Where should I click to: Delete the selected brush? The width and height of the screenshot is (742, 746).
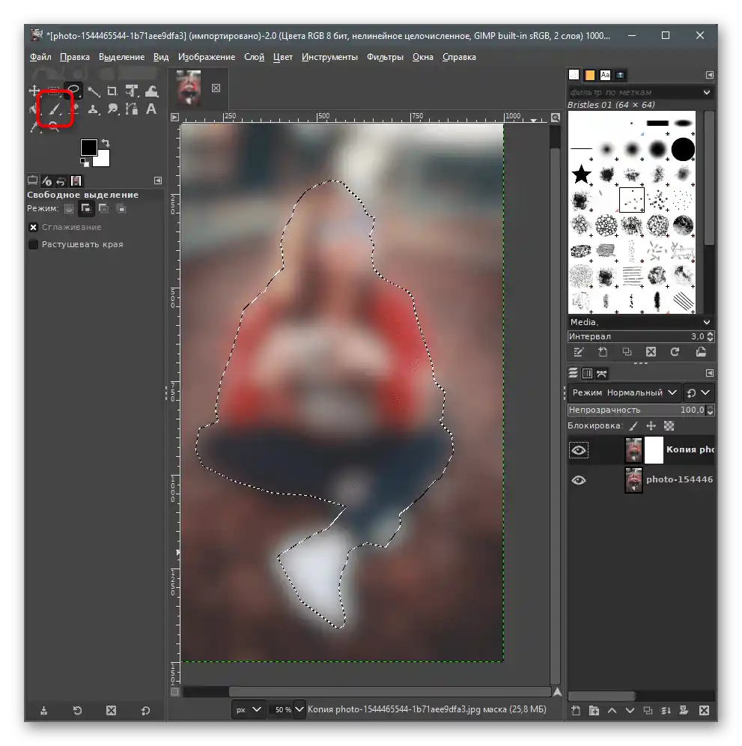pyautogui.click(x=651, y=352)
